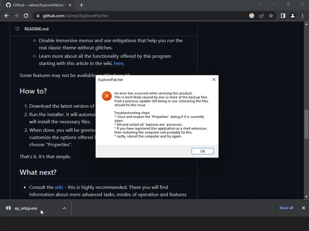Click OK in the ExplorerPatcher error dialog
This screenshot has width=309, height=231.
(x=202, y=151)
